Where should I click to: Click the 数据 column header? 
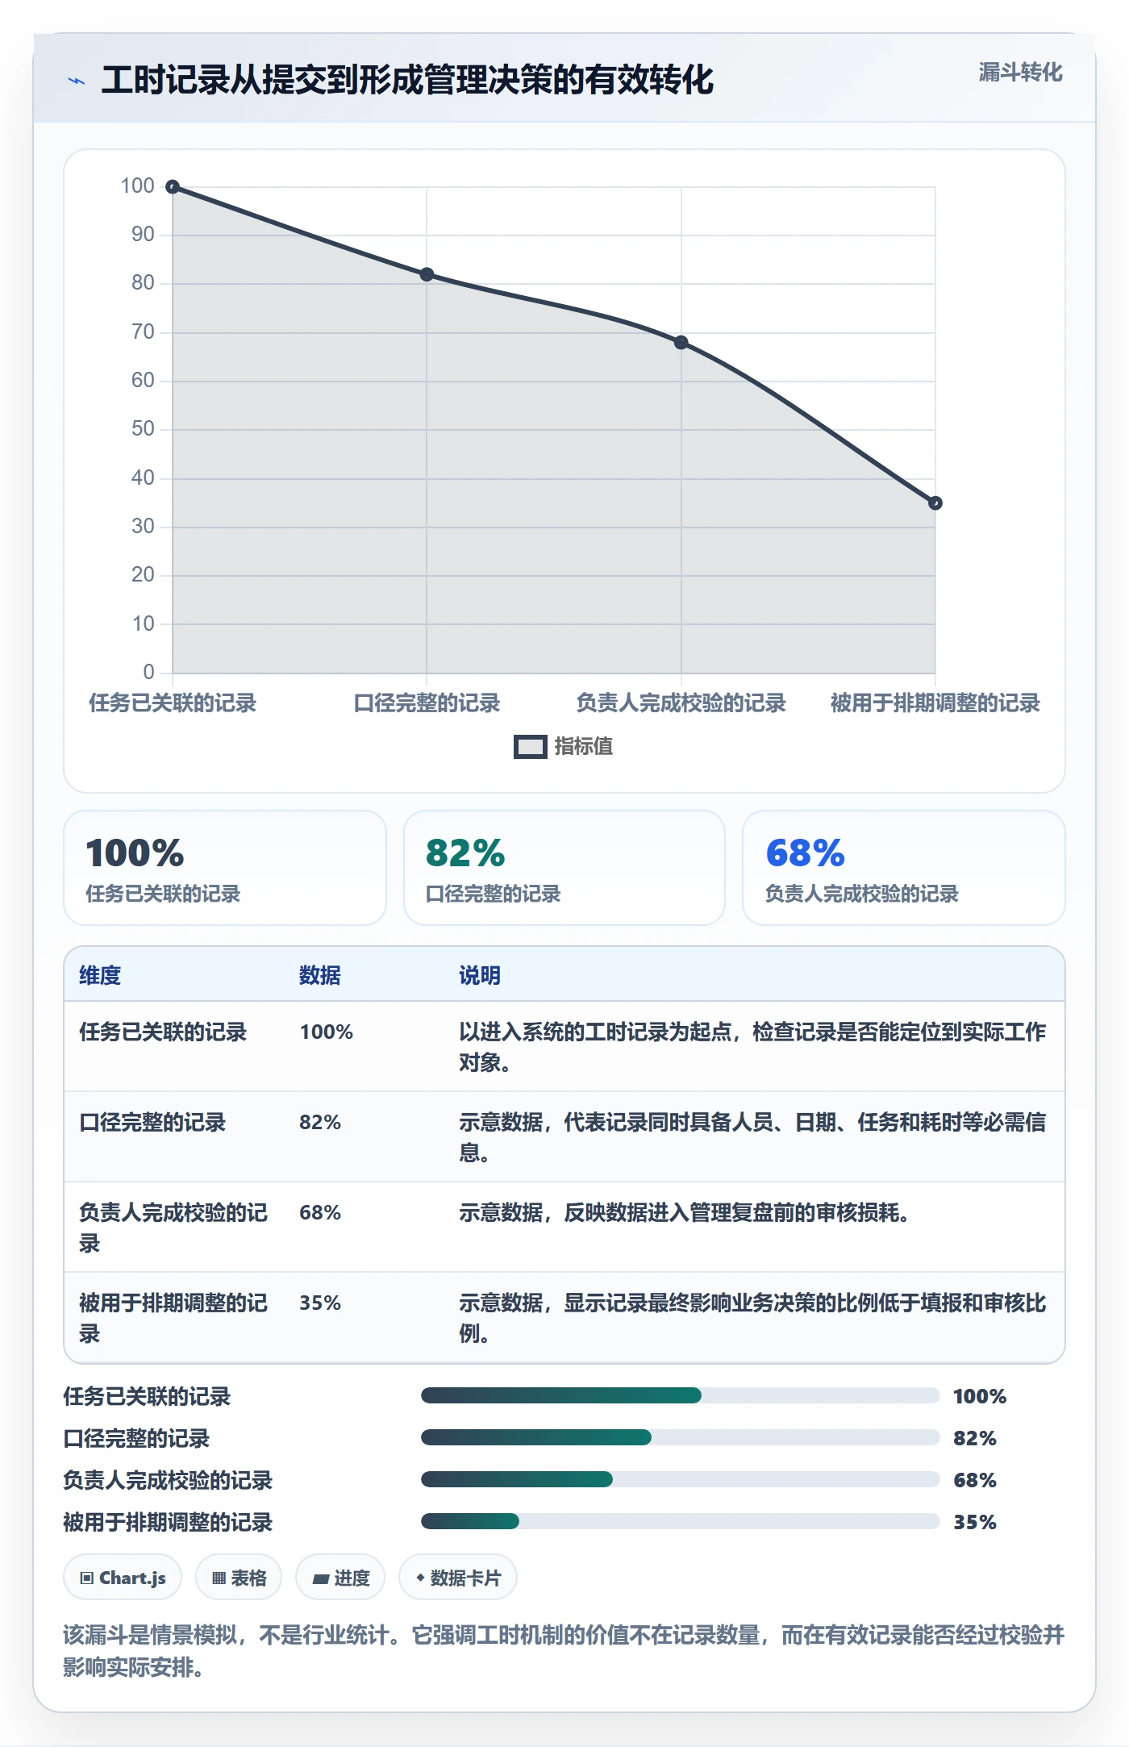[320, 975]
